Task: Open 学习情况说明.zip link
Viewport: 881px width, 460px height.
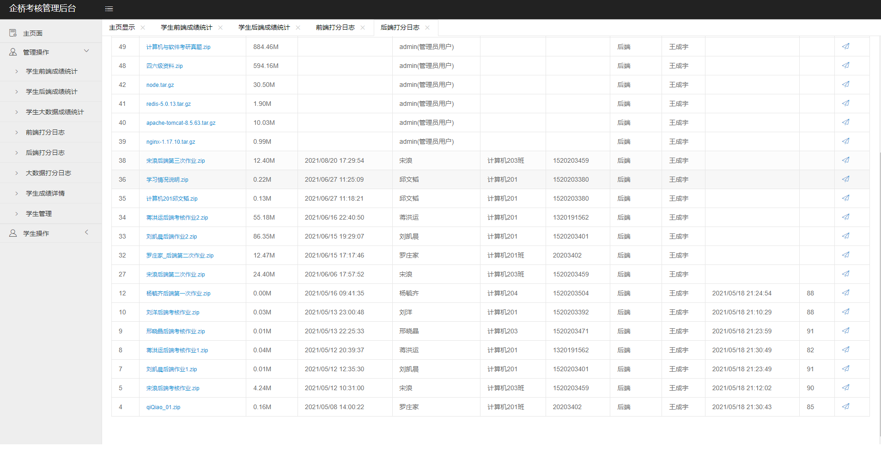Action: [x=167, y=180]
